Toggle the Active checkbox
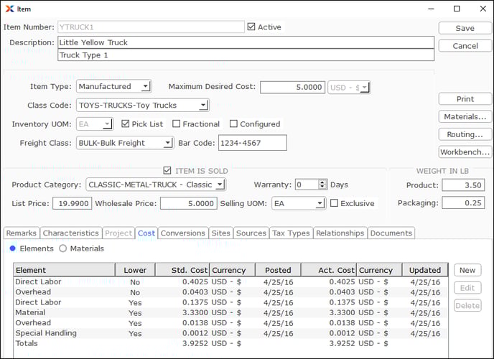This screenshot has height=359, width=494. [x=251, y=27]
